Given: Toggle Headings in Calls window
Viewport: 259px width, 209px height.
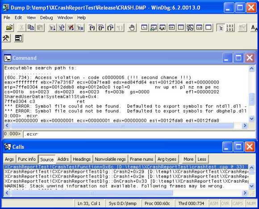Looking at the screenshot, I should click(82, 159).
